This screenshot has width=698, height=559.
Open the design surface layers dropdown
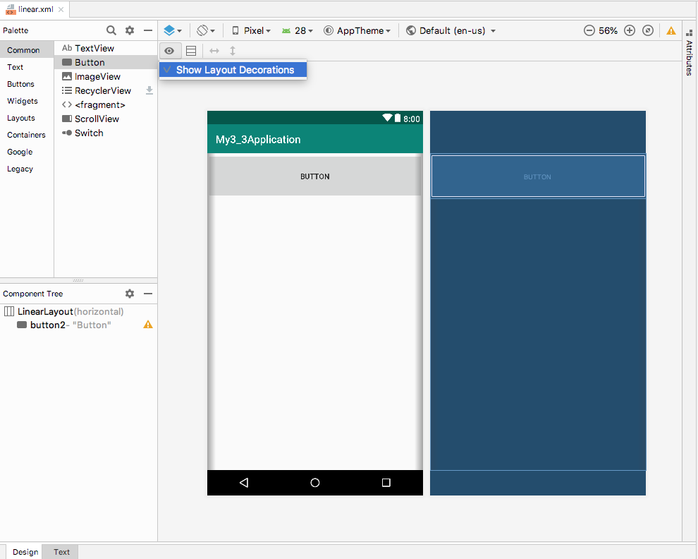point(173,30)
